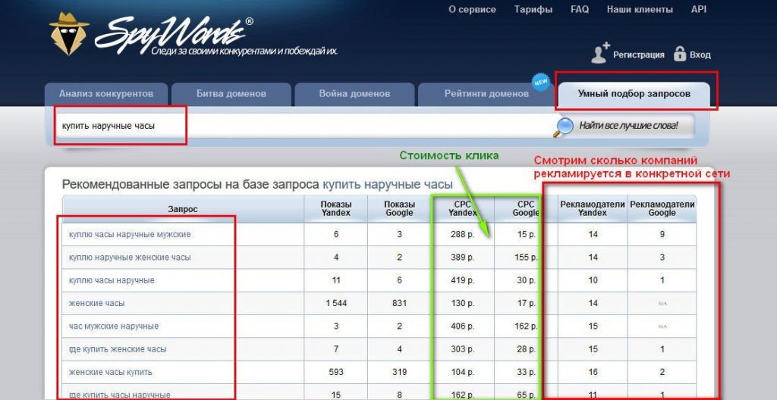Open the Тарифы page
The height and width of the screenshot is (400, 777).
click(533, 9)
